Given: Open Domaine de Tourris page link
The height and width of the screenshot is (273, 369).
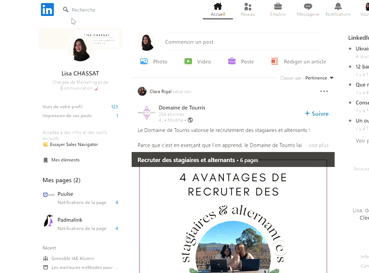Looking at the screenshot, I should [x=182, y=108].
